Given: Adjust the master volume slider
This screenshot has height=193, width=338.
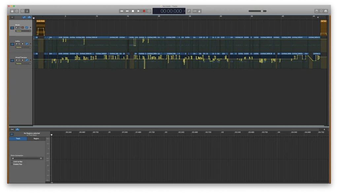Looking at the screenshot, I should [262, 11].
